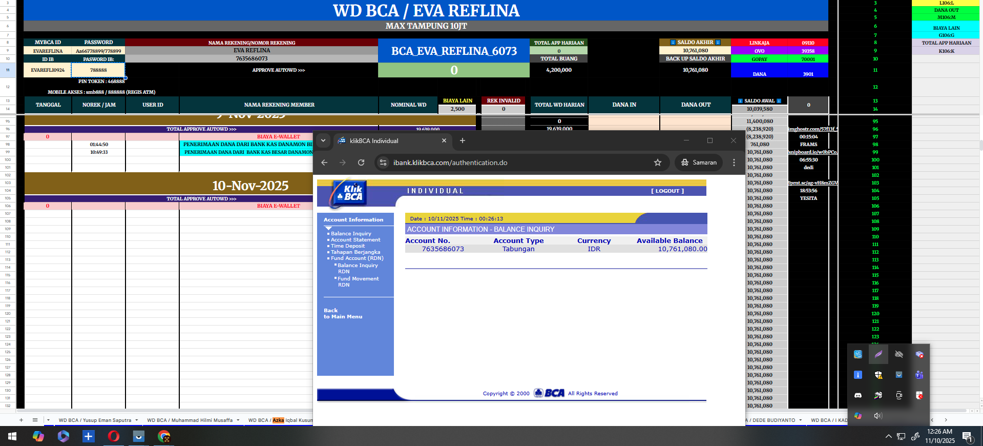Open the taskbar clock and calendar
The width and height of the screenshot is (983, 446).
click(x=940, y=436)
